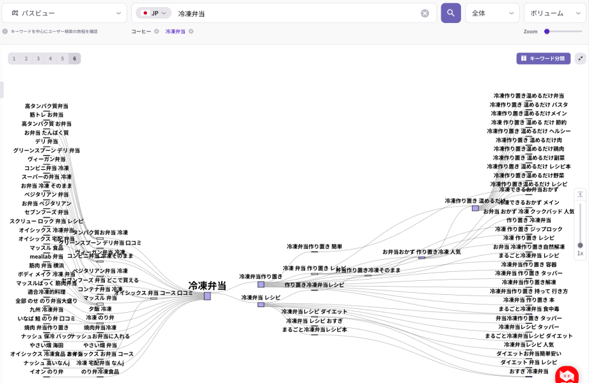Click the purple search magnifier button
The height and width of the screenshot is (383, 589).
click(x=450, y=13)
